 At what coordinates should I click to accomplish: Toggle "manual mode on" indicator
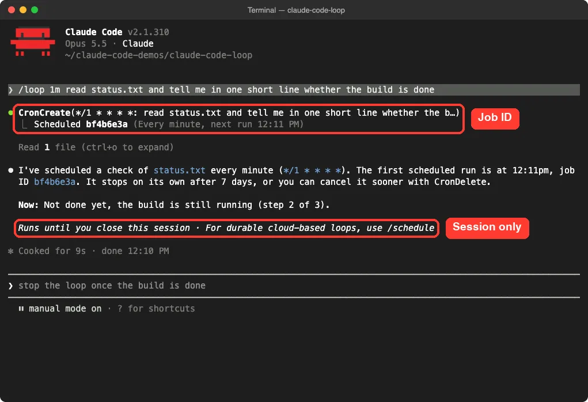(x=65, y=309)
